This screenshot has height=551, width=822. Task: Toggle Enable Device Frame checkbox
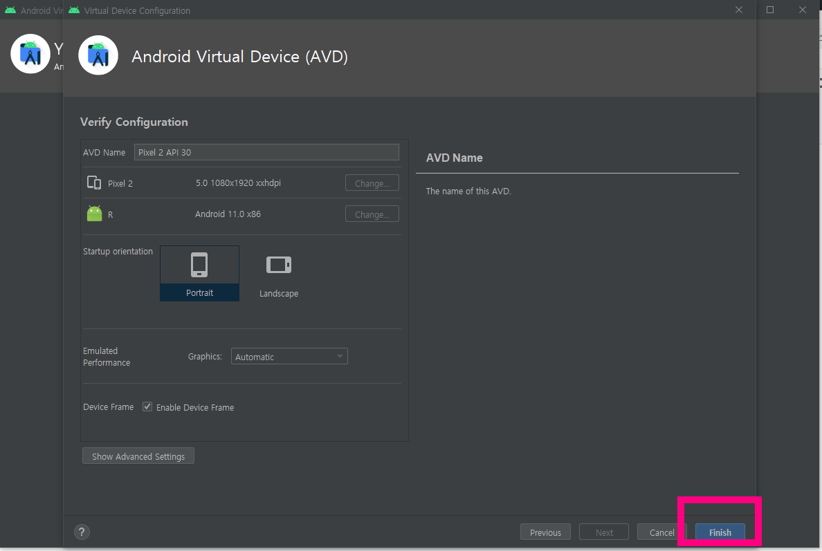click(147, 407)
